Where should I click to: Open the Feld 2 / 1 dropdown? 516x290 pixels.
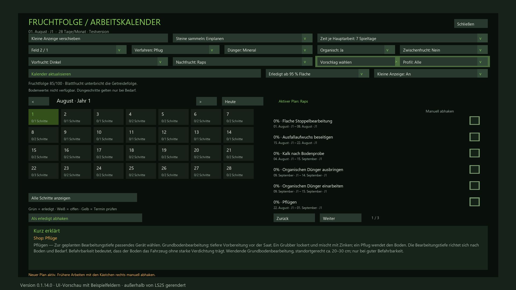[x=77, y=50]
